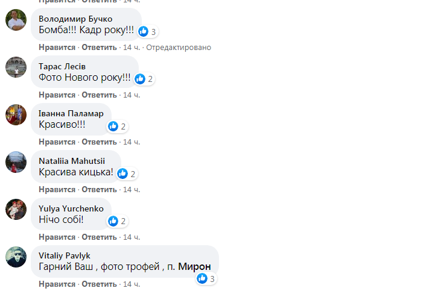Open Тарас Лесів's profile avatar

coord(16,67)
